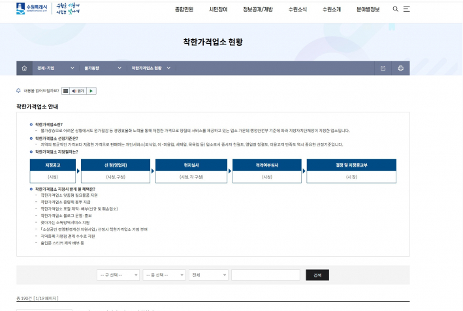Open the hamburger full menu icon
This screenshot has height=311, width=463.
pyautogui.click(x=407, y=9)
